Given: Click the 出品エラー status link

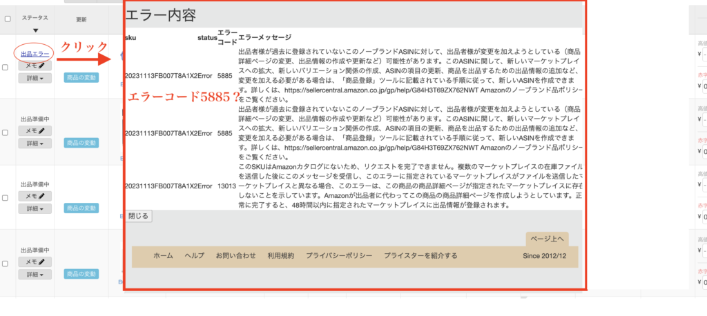Looking at the screenshot, I should [x=35, y=53].
